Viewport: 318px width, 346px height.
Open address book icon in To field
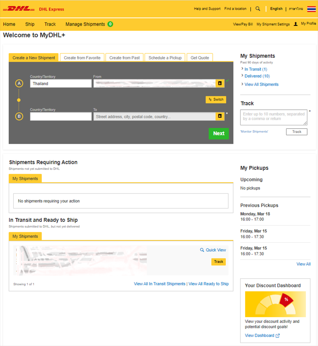point(220,116)
